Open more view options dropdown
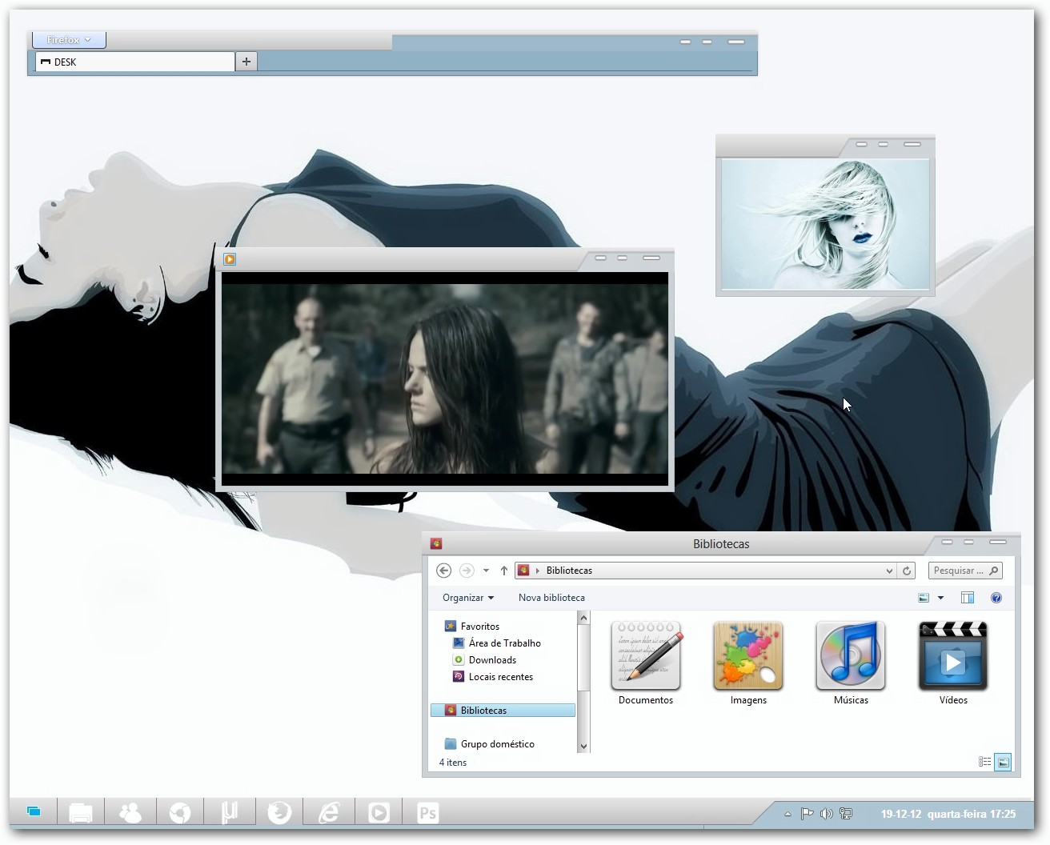The height and width of the screenshot is (845, 1050). tap(940, 598)
